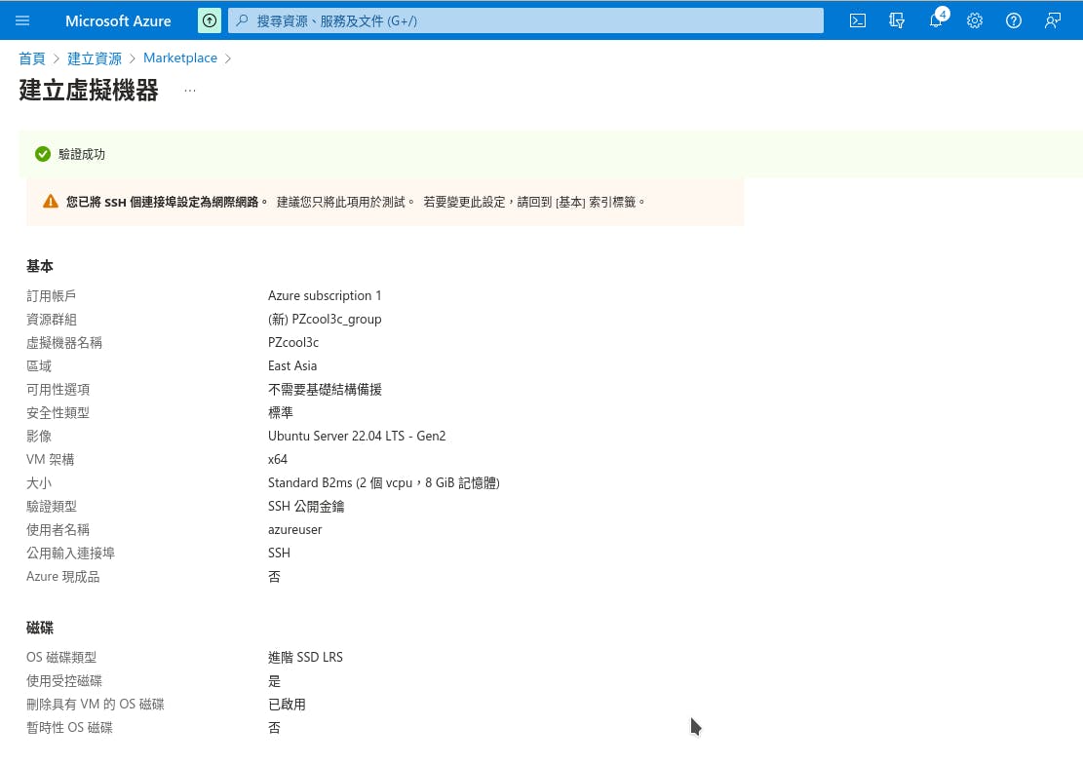Go to Microsoft Azure home title
The image size is (1083, 764).
(118, 20)
